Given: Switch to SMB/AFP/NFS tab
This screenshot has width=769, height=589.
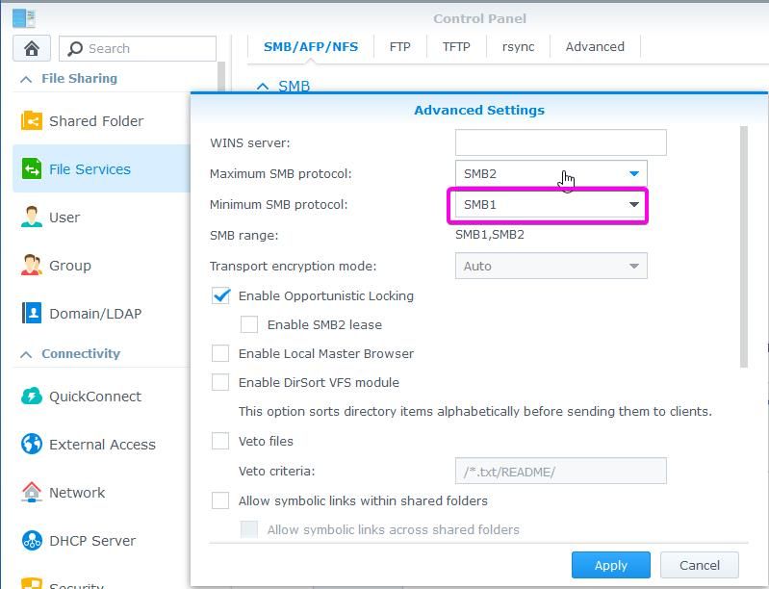Looking at the screenshot, I should coord(311,46).
